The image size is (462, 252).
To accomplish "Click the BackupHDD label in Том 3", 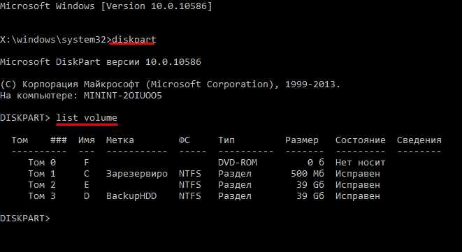I will pyautogui.click(x=131, y=196).
